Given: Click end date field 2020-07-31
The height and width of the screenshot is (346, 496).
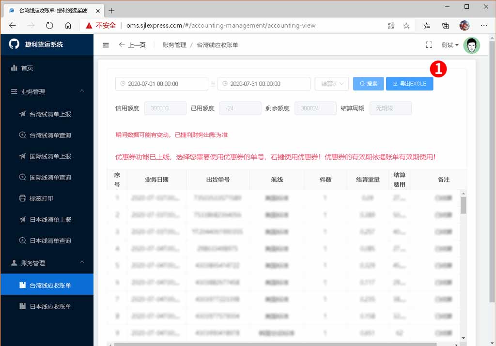Looking at the screenshot, I should tap(264, 84).
